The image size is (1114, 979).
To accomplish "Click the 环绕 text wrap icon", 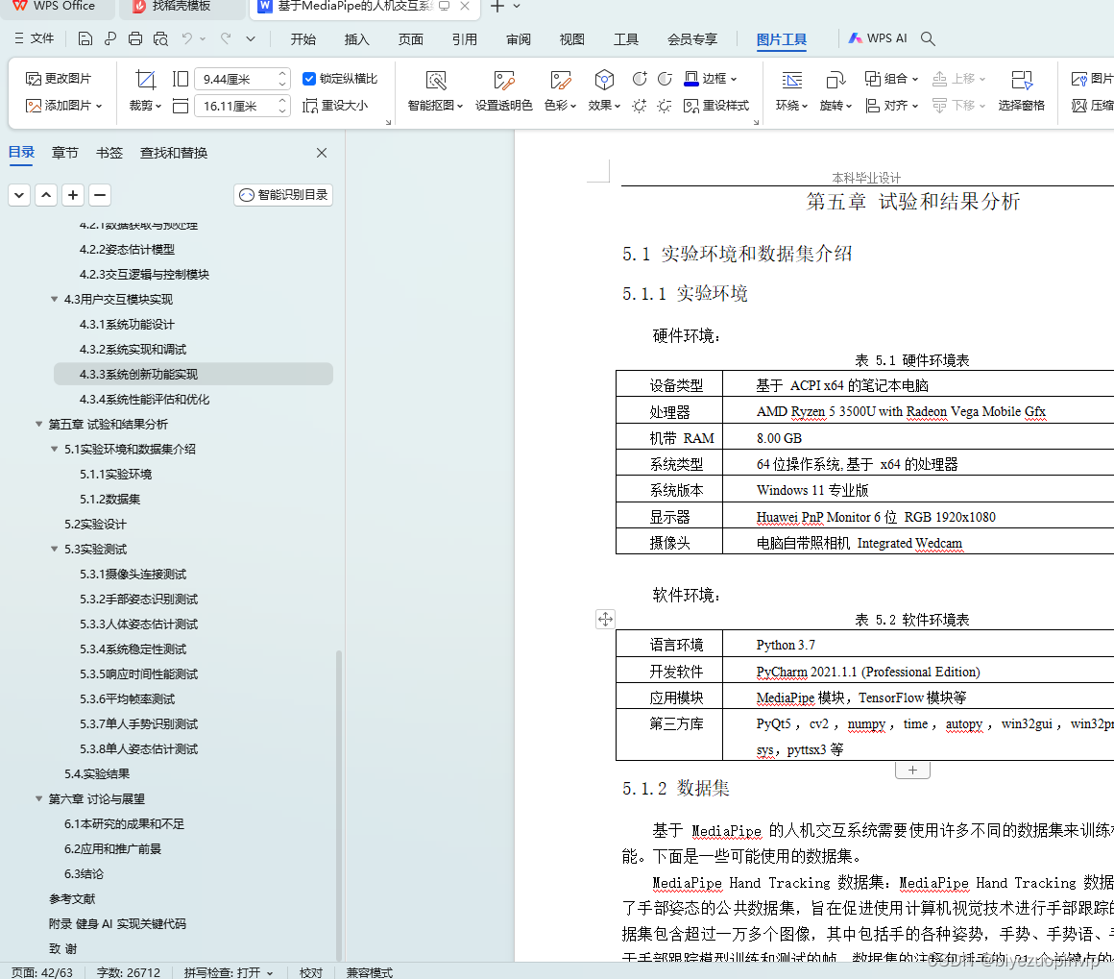I will (x=791, y=81).
